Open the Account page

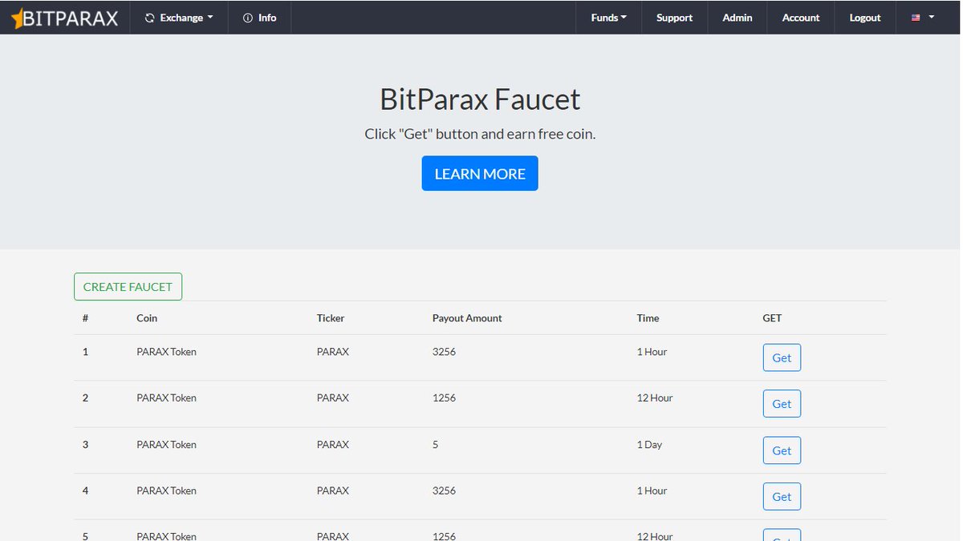coord(801,18)
